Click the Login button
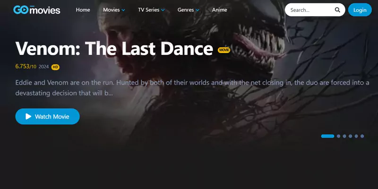378x189 pixels. point(360,10)
